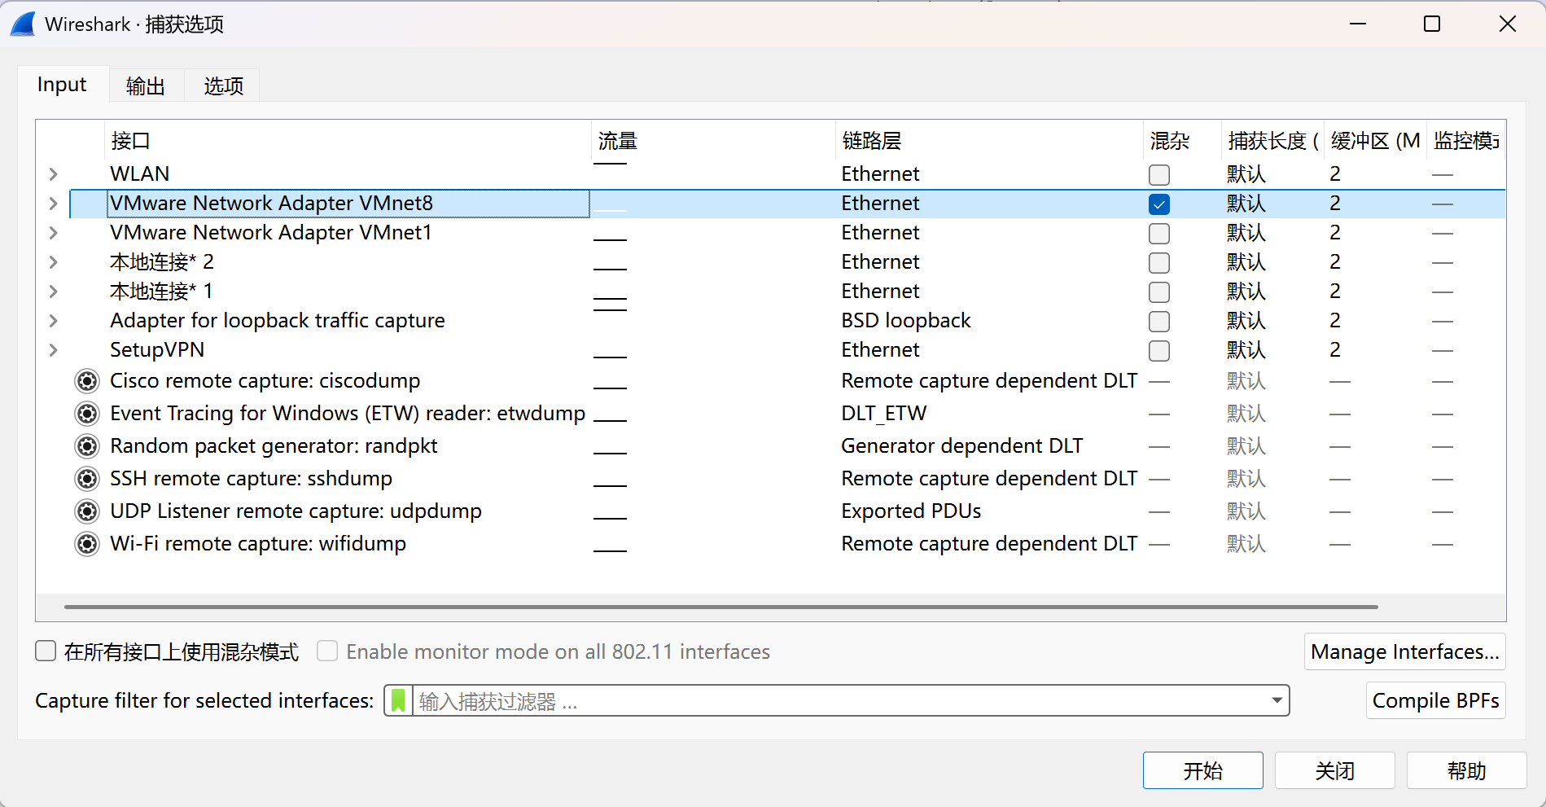Image resolution: width=1546 pixels, height=807 pixels.
Task: Open Wi-Fi remote capture wifidump gear icon
Action: (87, 544)
